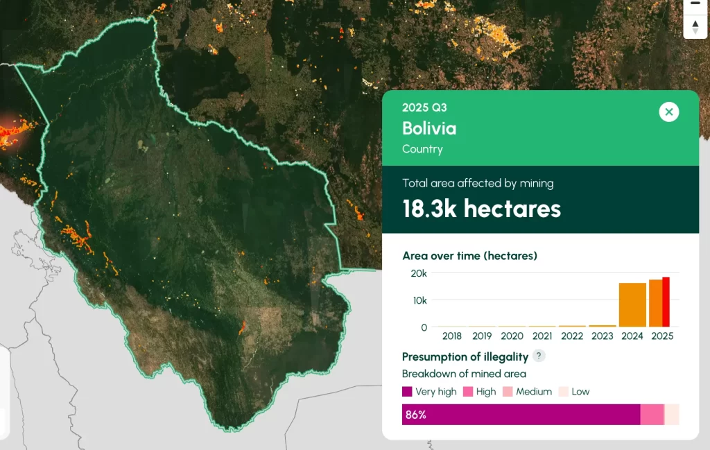Select the Low legend swatch
This screenshot has width=710, height=450.
click(562, 392)
